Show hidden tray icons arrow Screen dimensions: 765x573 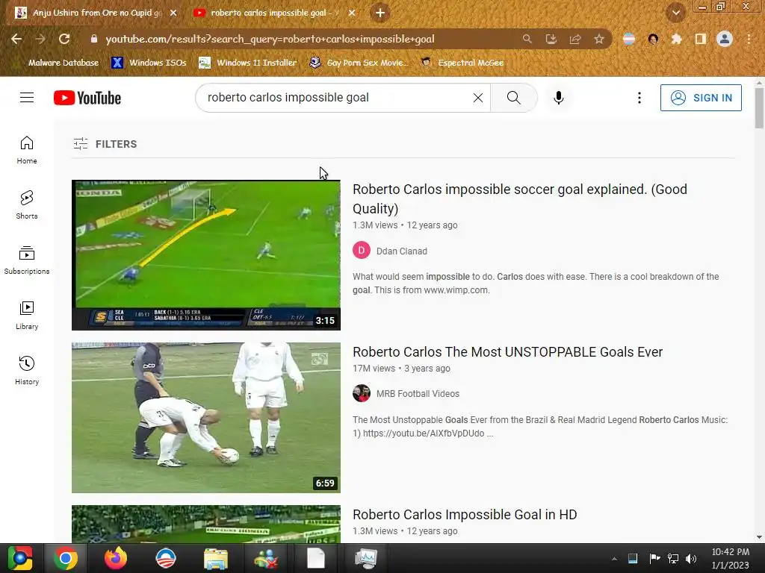pos(614,559)
